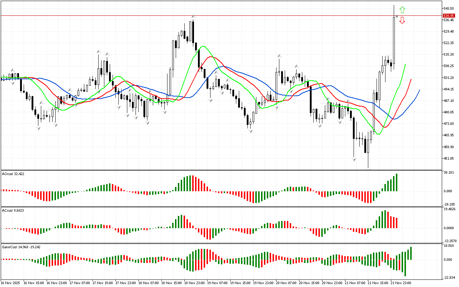This screenshot has height=287, width=459.
Task: Select the last green AOcust histogram bar
Action: pyautogui.click(x=397, y=182)
